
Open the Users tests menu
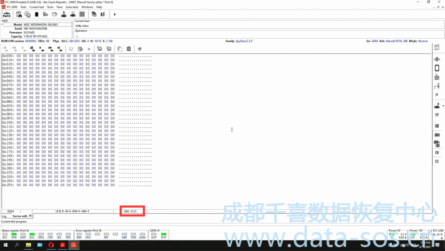tap(72, 7)
